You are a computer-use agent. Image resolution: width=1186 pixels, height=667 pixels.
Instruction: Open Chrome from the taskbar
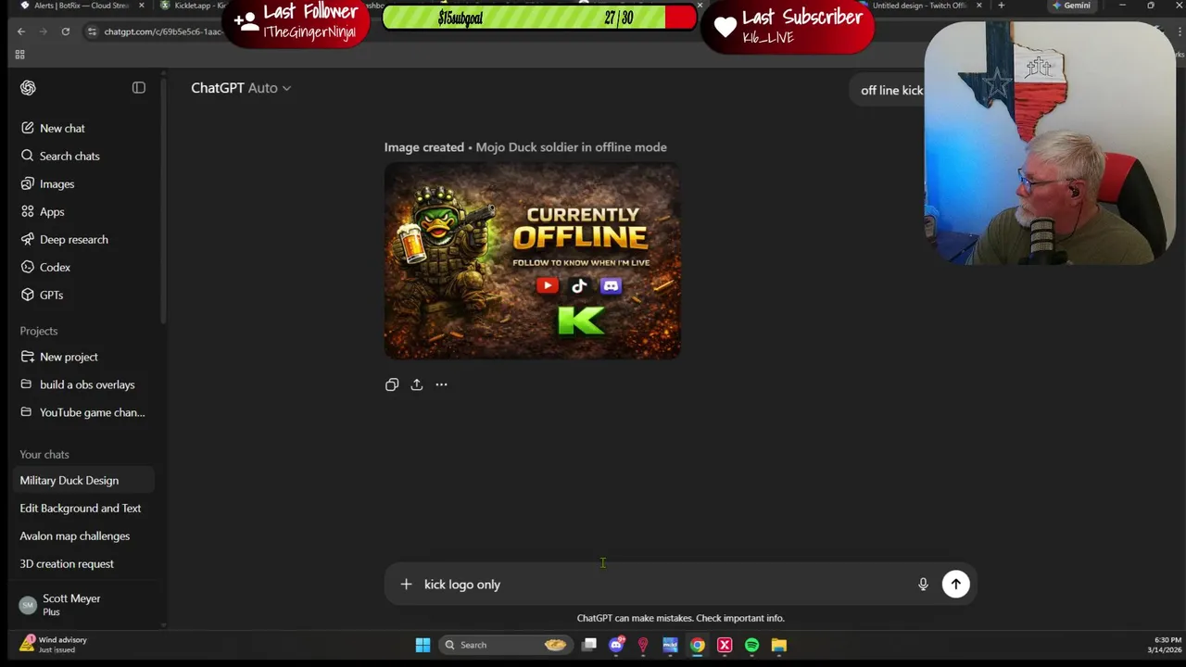tap(698, 645)
